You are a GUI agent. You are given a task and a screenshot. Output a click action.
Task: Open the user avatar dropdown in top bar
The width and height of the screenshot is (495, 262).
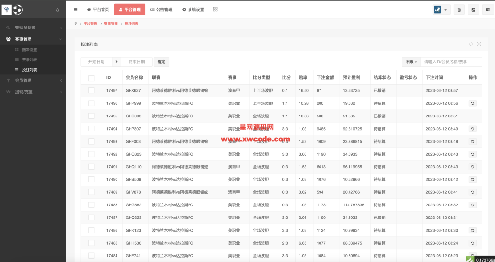pos(442,10)
